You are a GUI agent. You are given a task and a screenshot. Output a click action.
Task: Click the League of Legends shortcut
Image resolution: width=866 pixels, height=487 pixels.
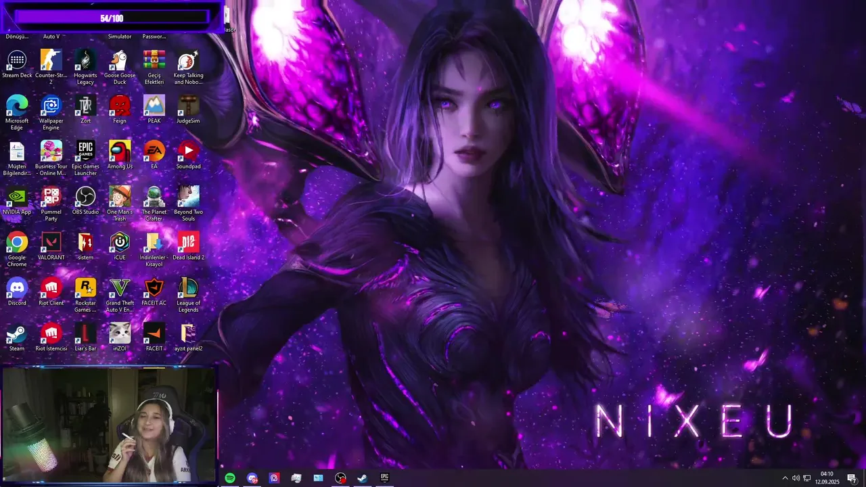tap(188, 294)
